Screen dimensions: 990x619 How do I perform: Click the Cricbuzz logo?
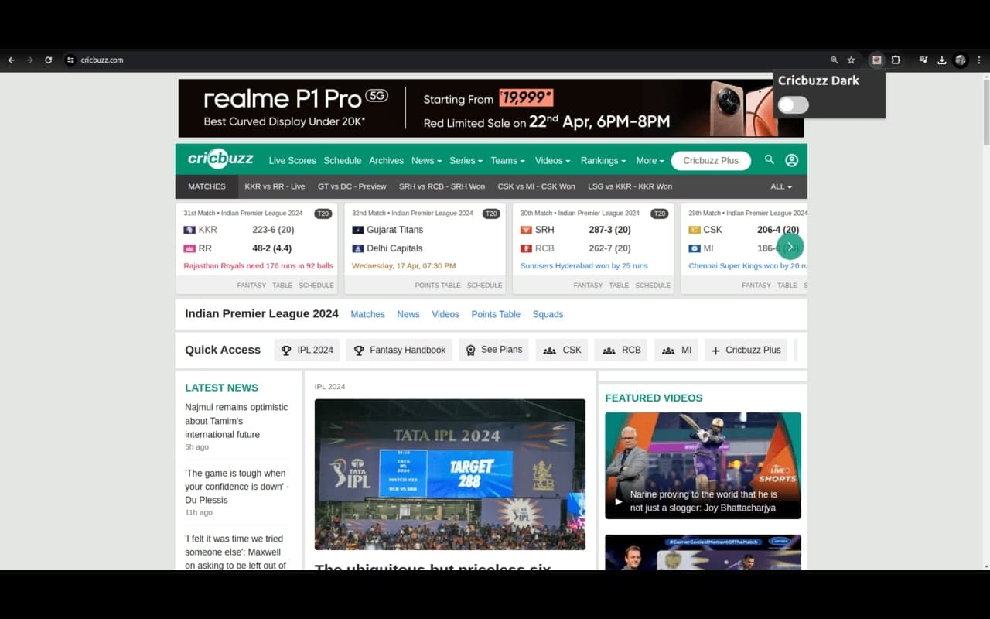click(x=220, y=159)
